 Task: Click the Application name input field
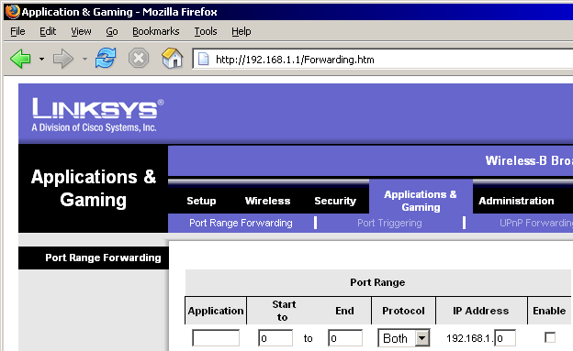[x=216, y=338]
